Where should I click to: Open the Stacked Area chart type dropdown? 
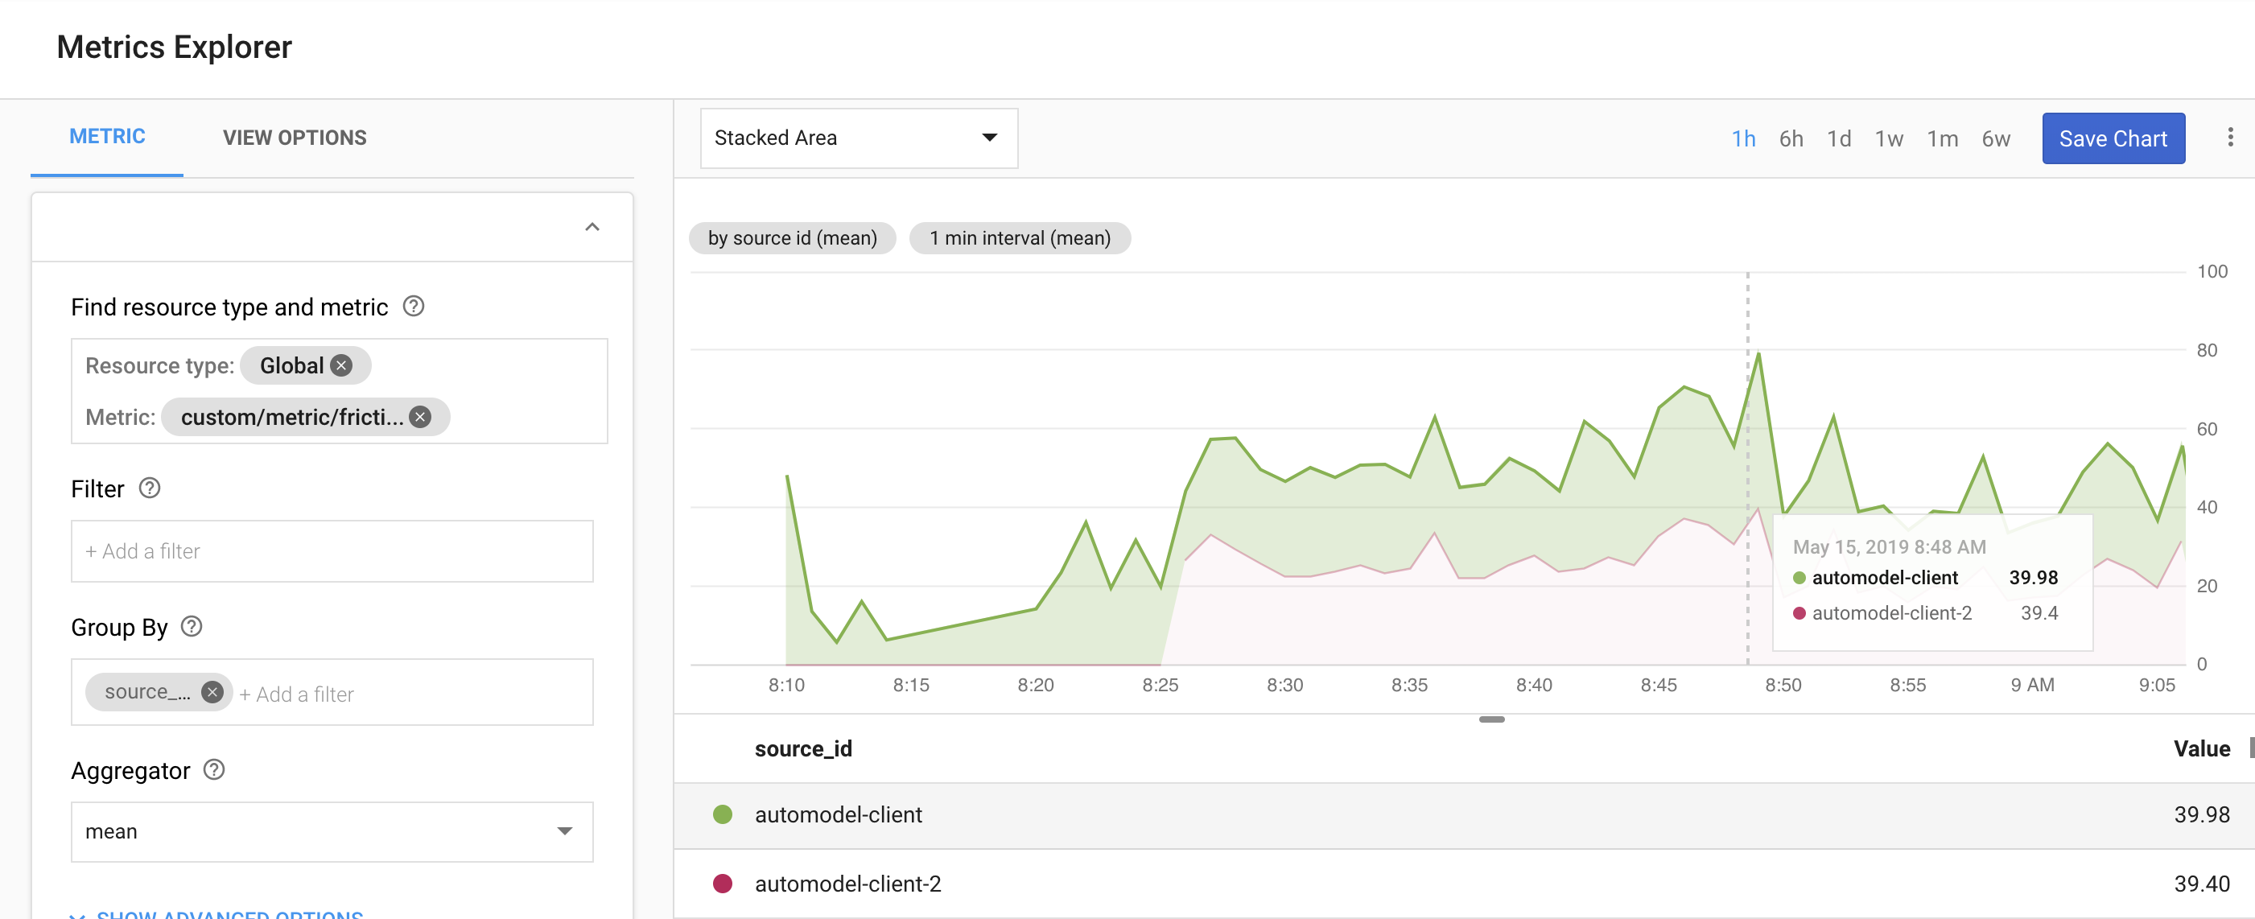point(858,138)
